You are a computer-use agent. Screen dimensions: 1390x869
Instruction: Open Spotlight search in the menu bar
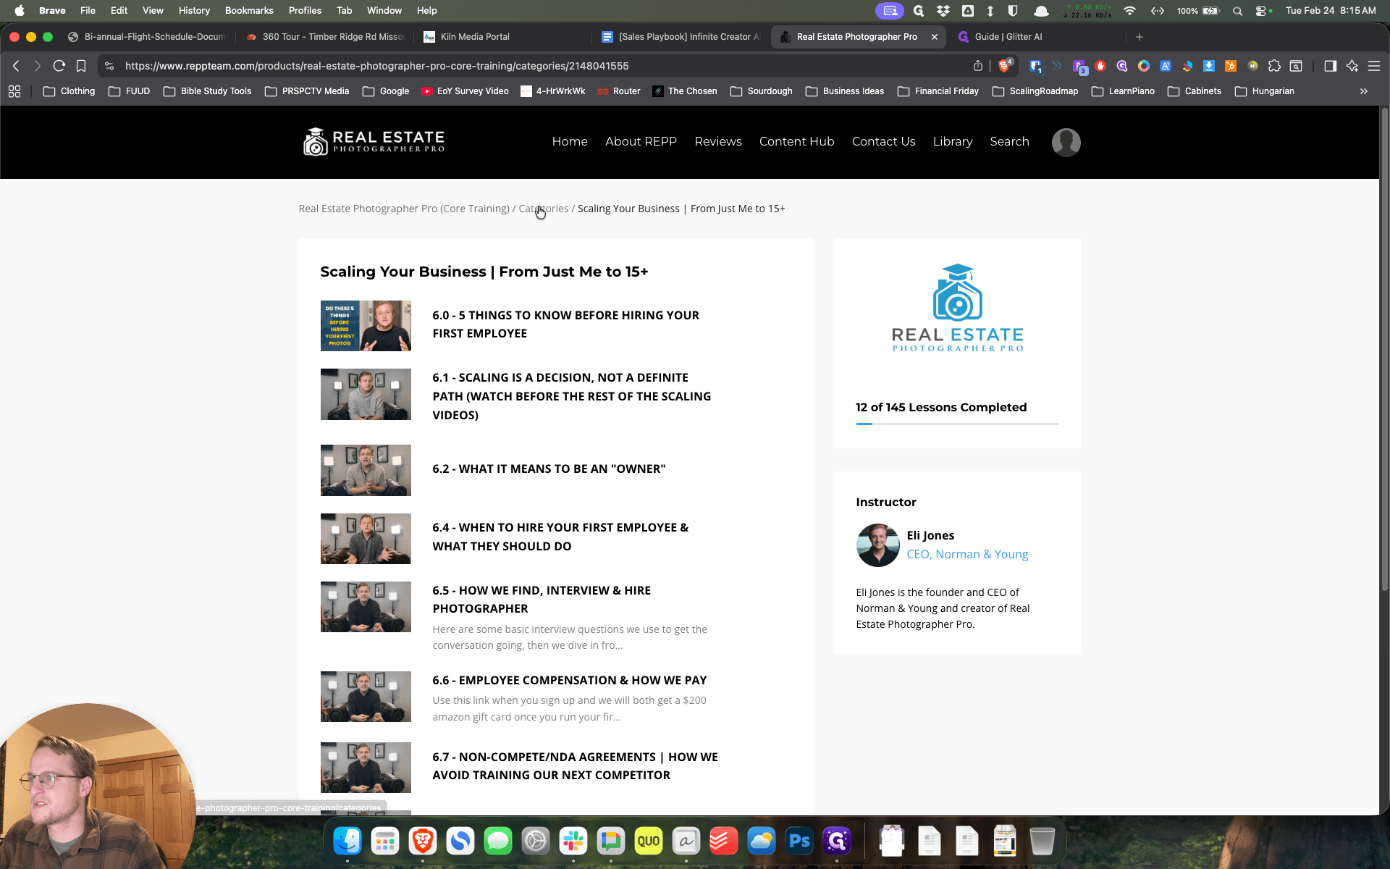pyautogui.click(x=1237, y=11)
